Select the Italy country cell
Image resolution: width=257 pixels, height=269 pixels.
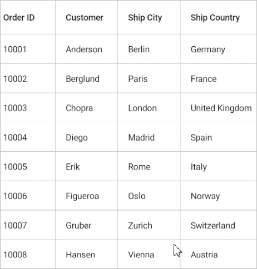tap(219, 166)
